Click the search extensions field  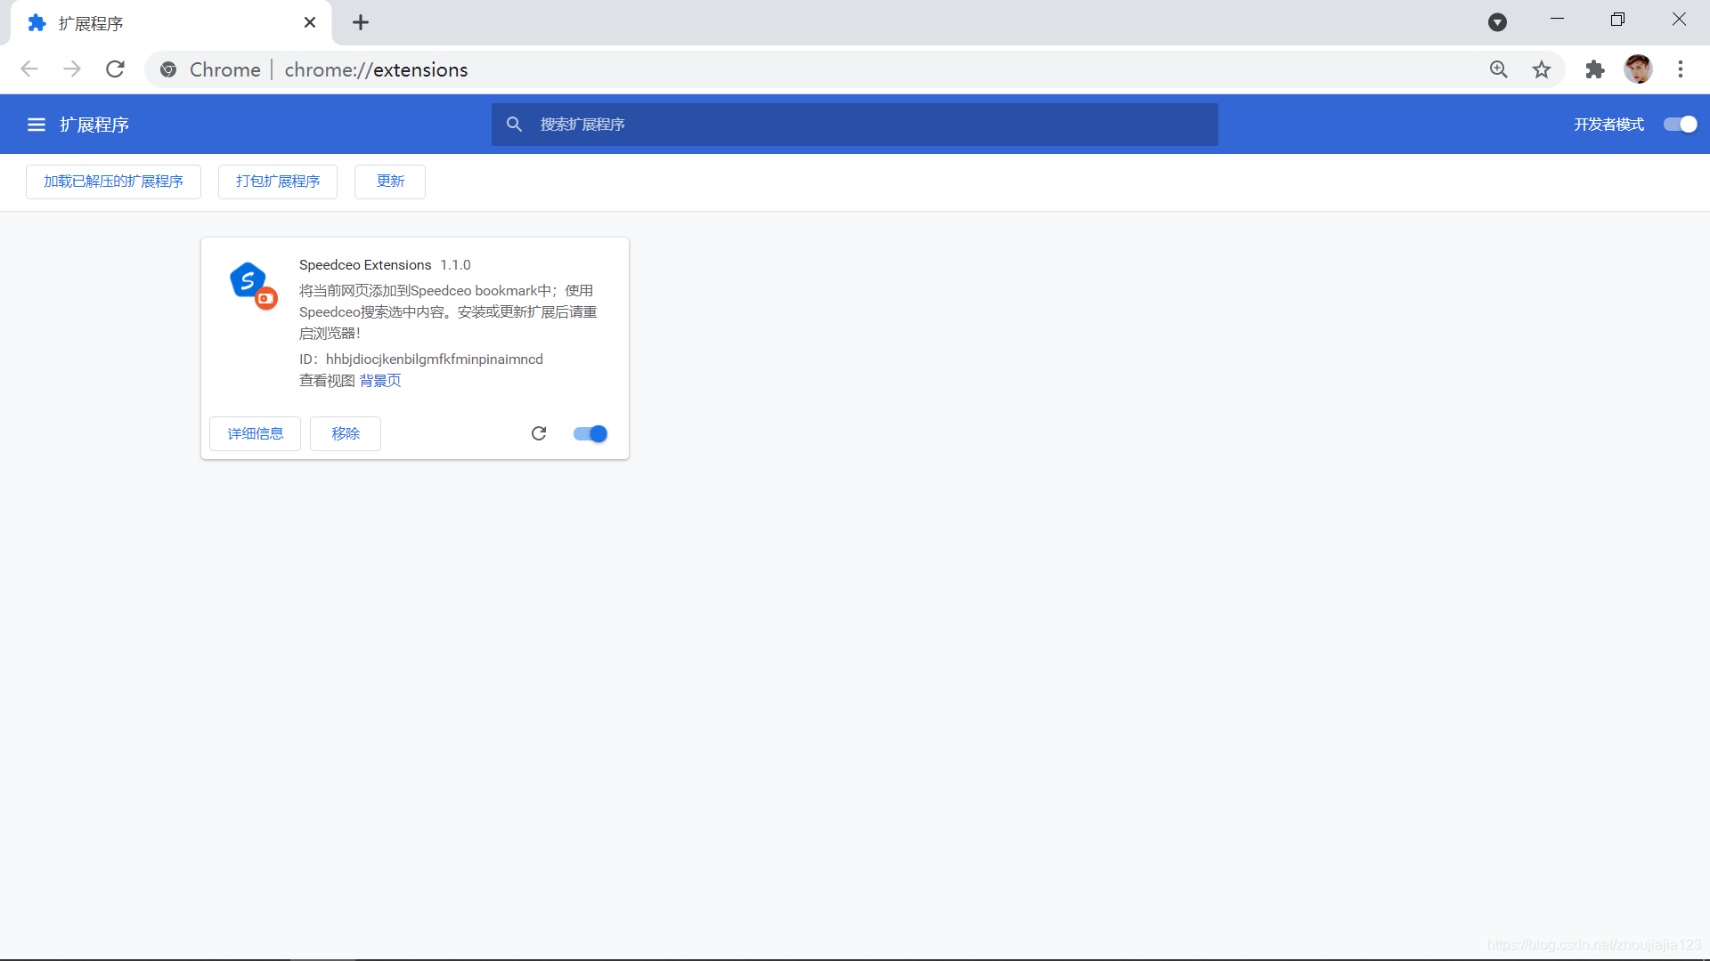point(855,125)
